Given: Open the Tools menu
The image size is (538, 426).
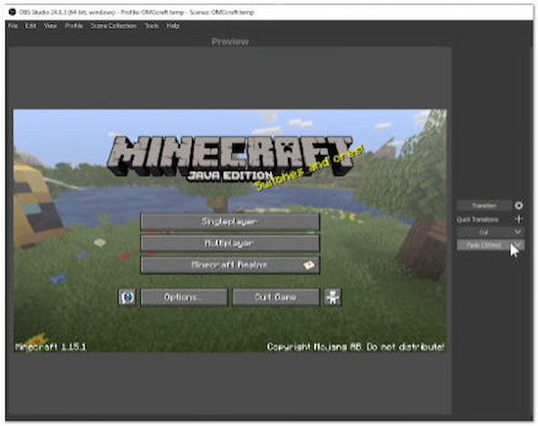Looking at the screenshot, I should tap(152, 26).
